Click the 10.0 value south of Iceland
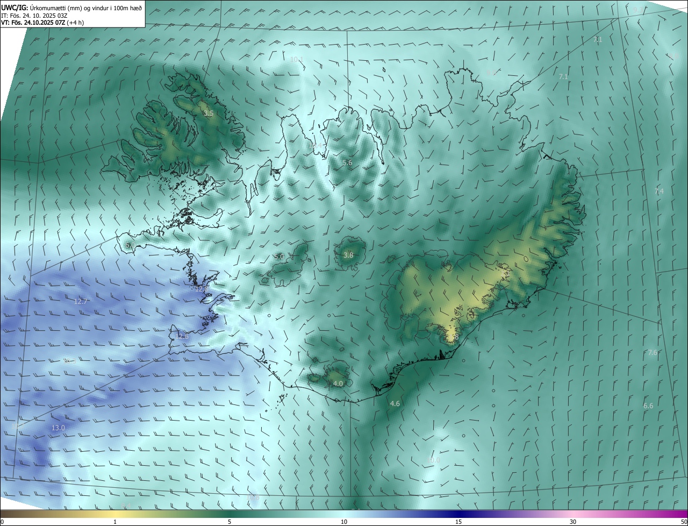Viewport: 688px width, 526px height. click(433, 460)
